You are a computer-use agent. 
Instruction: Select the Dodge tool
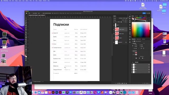coord(26,41)
